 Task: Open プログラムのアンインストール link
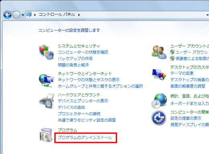click(x=85, y=138)
